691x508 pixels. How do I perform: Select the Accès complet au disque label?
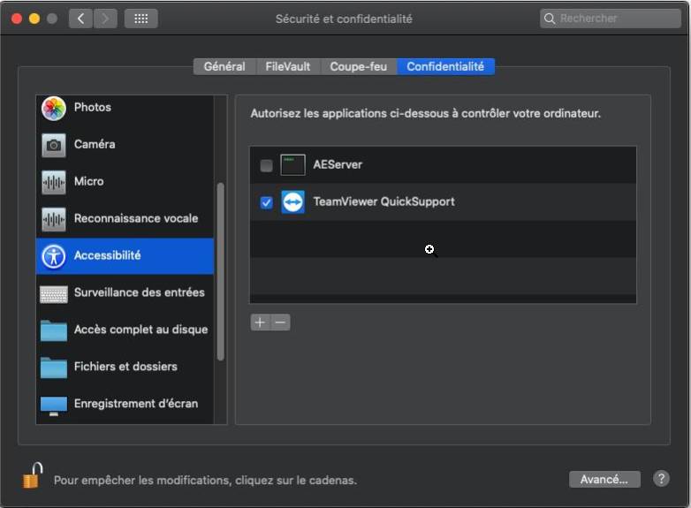(141, 330)
